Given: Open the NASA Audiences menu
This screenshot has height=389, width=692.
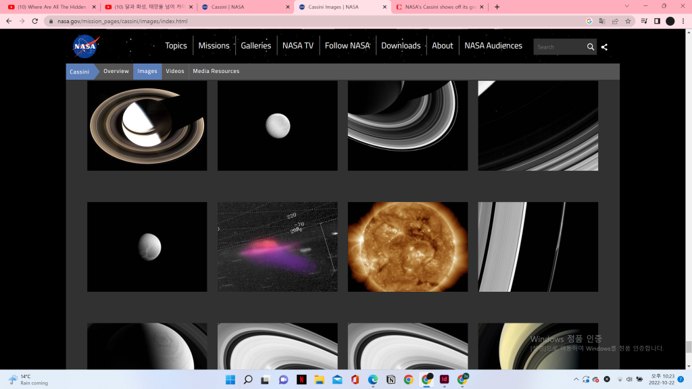Looking at the screenshot, I should pos(493,45).
